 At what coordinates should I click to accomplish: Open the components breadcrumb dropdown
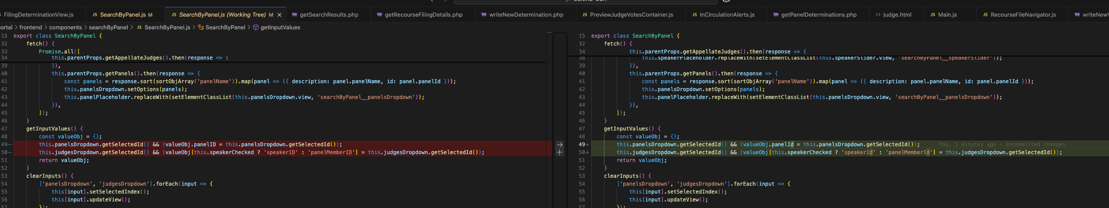(x=65, y=27)
